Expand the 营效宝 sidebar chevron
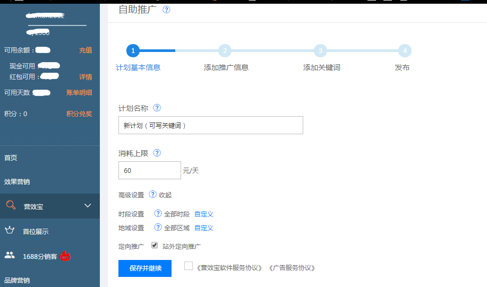Viewport: 487px width, 287px height. point(88,206)
